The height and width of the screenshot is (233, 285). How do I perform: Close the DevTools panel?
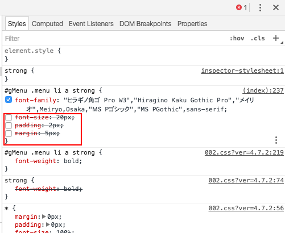tap(276, 7)
